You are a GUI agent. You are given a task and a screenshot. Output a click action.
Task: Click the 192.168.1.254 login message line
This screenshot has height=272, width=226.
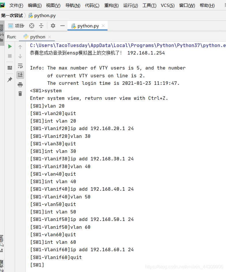pos(97,53)
